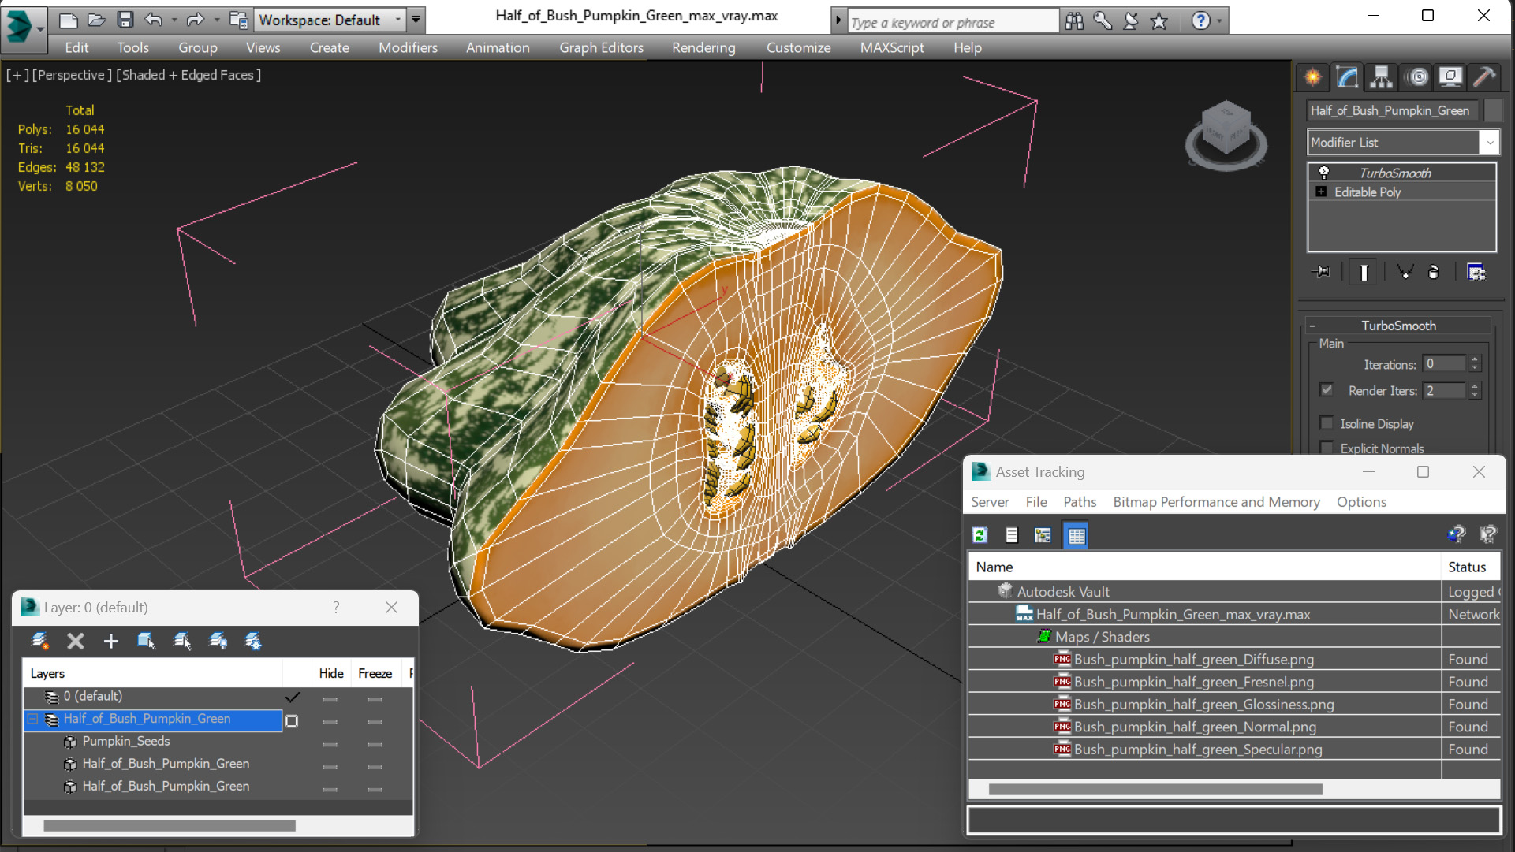Viewport: 1515px width, 852px height.
Task: Click object color swatch beside name
Action: click(x=1493, y=110)
